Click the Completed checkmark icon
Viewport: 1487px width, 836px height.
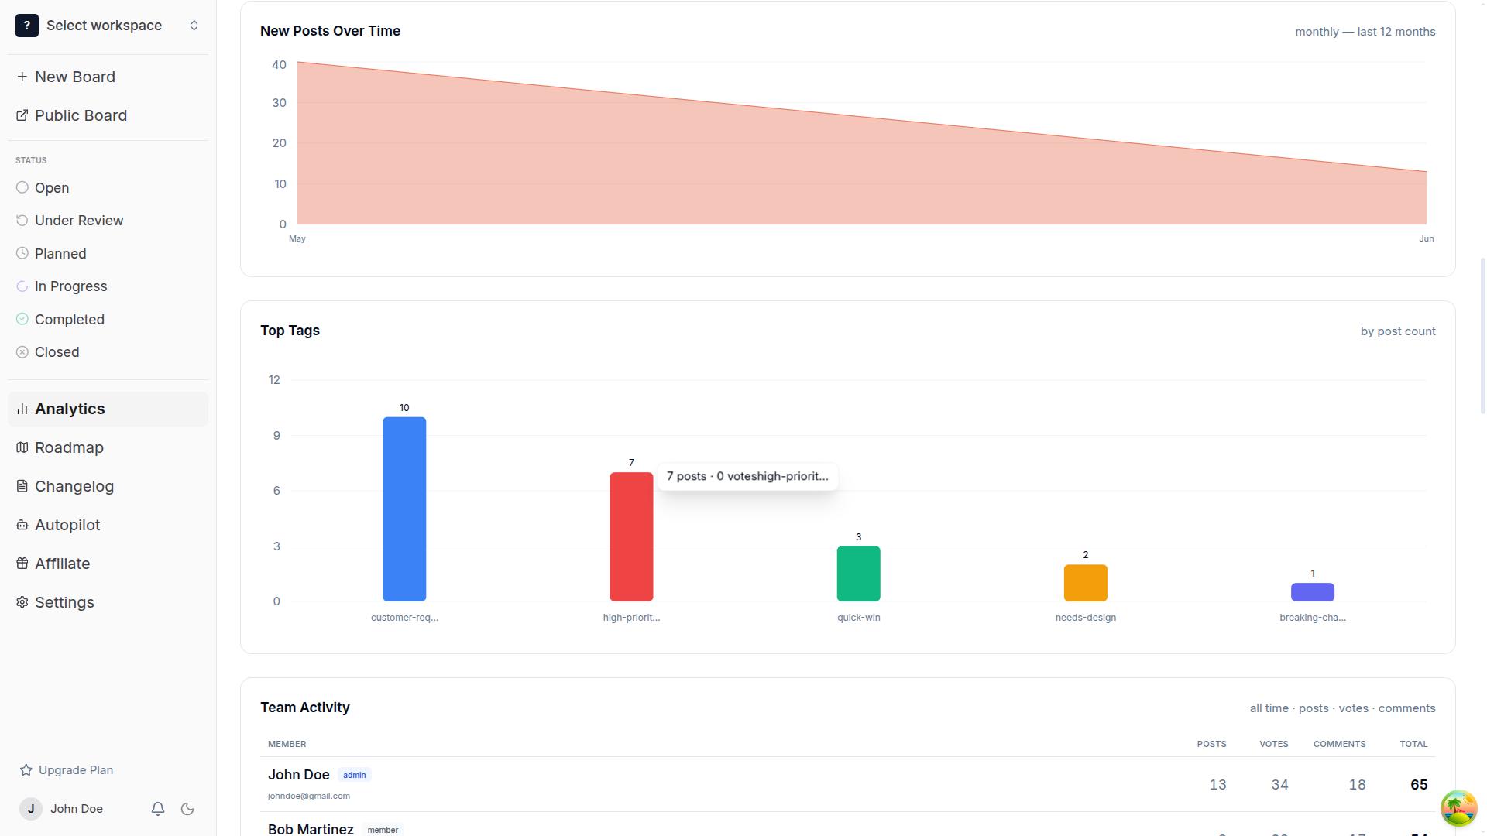tap(22, 319)
